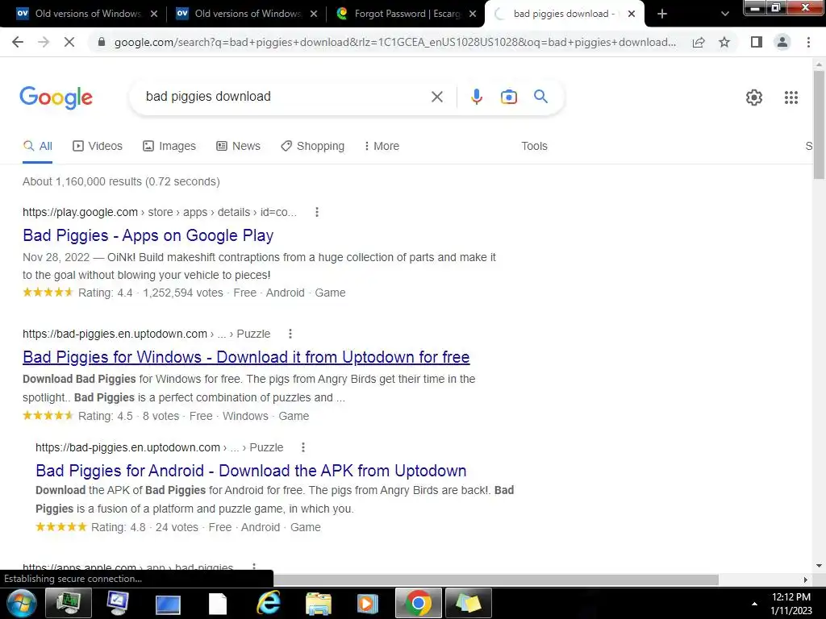Click the share page icon in address bar

699,42
